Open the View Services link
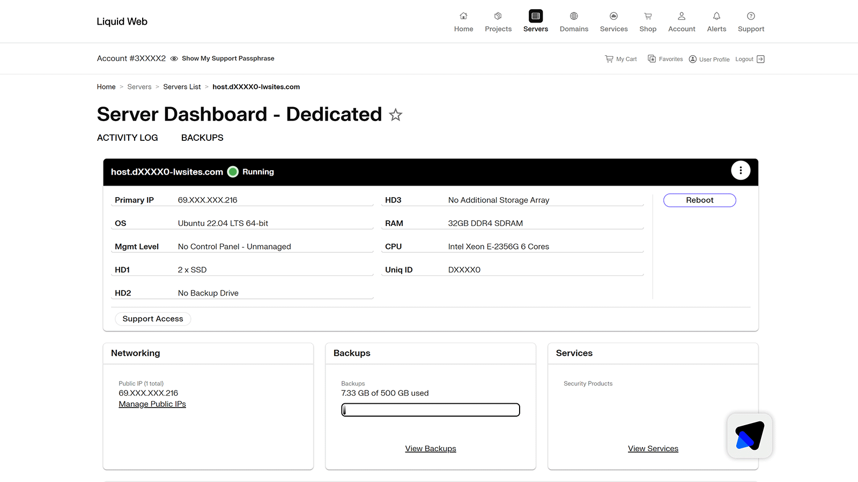Image resolution: width=858 pixels, height=482 pixels. [653, 449]
